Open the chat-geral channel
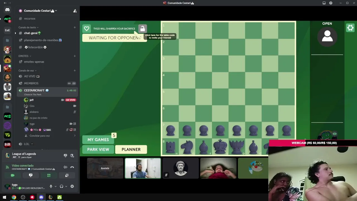This screenshot has width=357, height=201. click(x=47, y=33)
